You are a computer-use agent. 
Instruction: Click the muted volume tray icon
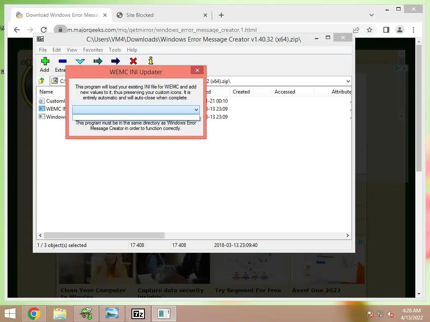(390, 314)
